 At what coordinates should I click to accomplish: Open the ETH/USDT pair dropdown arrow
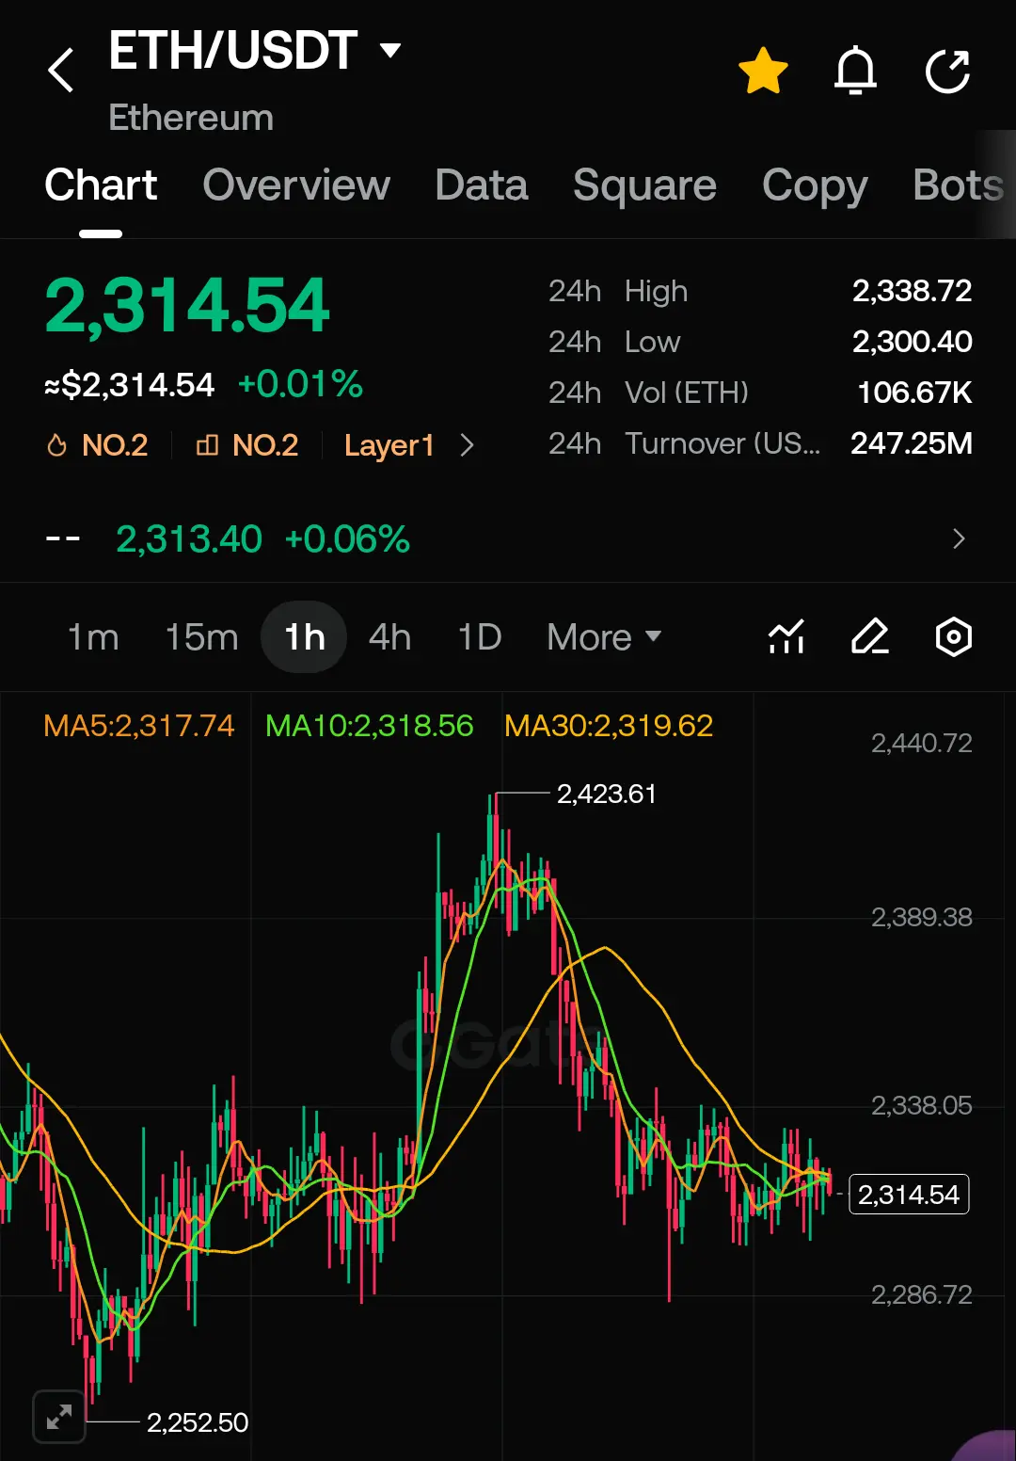389,50
